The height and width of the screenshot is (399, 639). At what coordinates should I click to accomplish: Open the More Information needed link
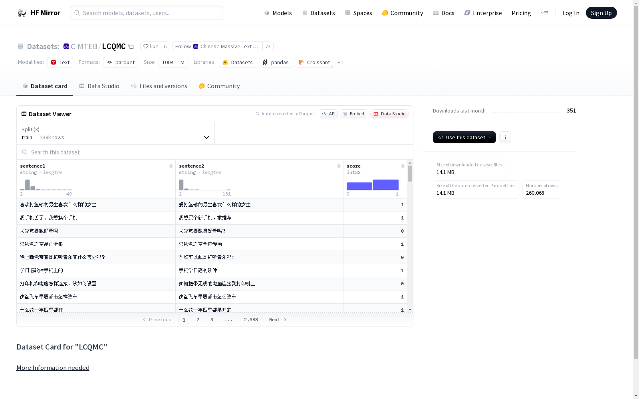53,367
